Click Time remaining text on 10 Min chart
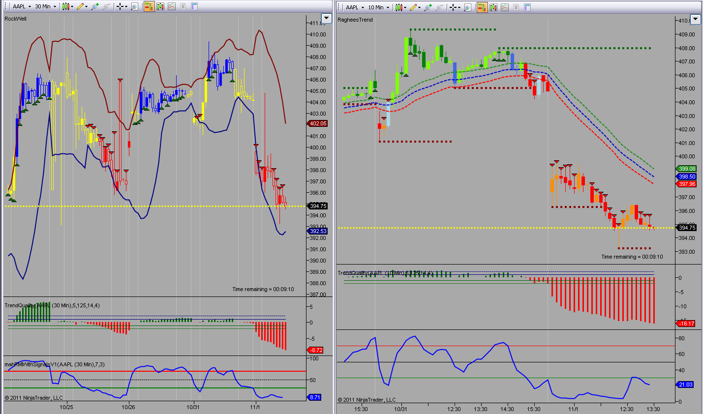The image size is (703, 414). 632,257
